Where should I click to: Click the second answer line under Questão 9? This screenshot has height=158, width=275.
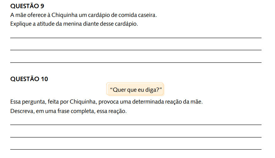[136, 50]
